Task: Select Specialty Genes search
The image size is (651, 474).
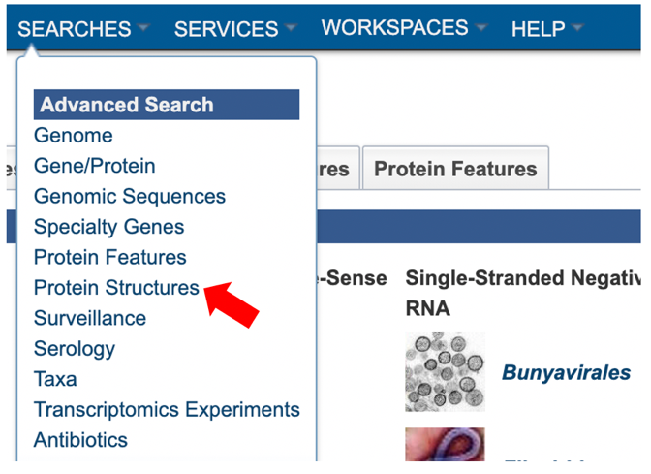Action: coord(108,227)
